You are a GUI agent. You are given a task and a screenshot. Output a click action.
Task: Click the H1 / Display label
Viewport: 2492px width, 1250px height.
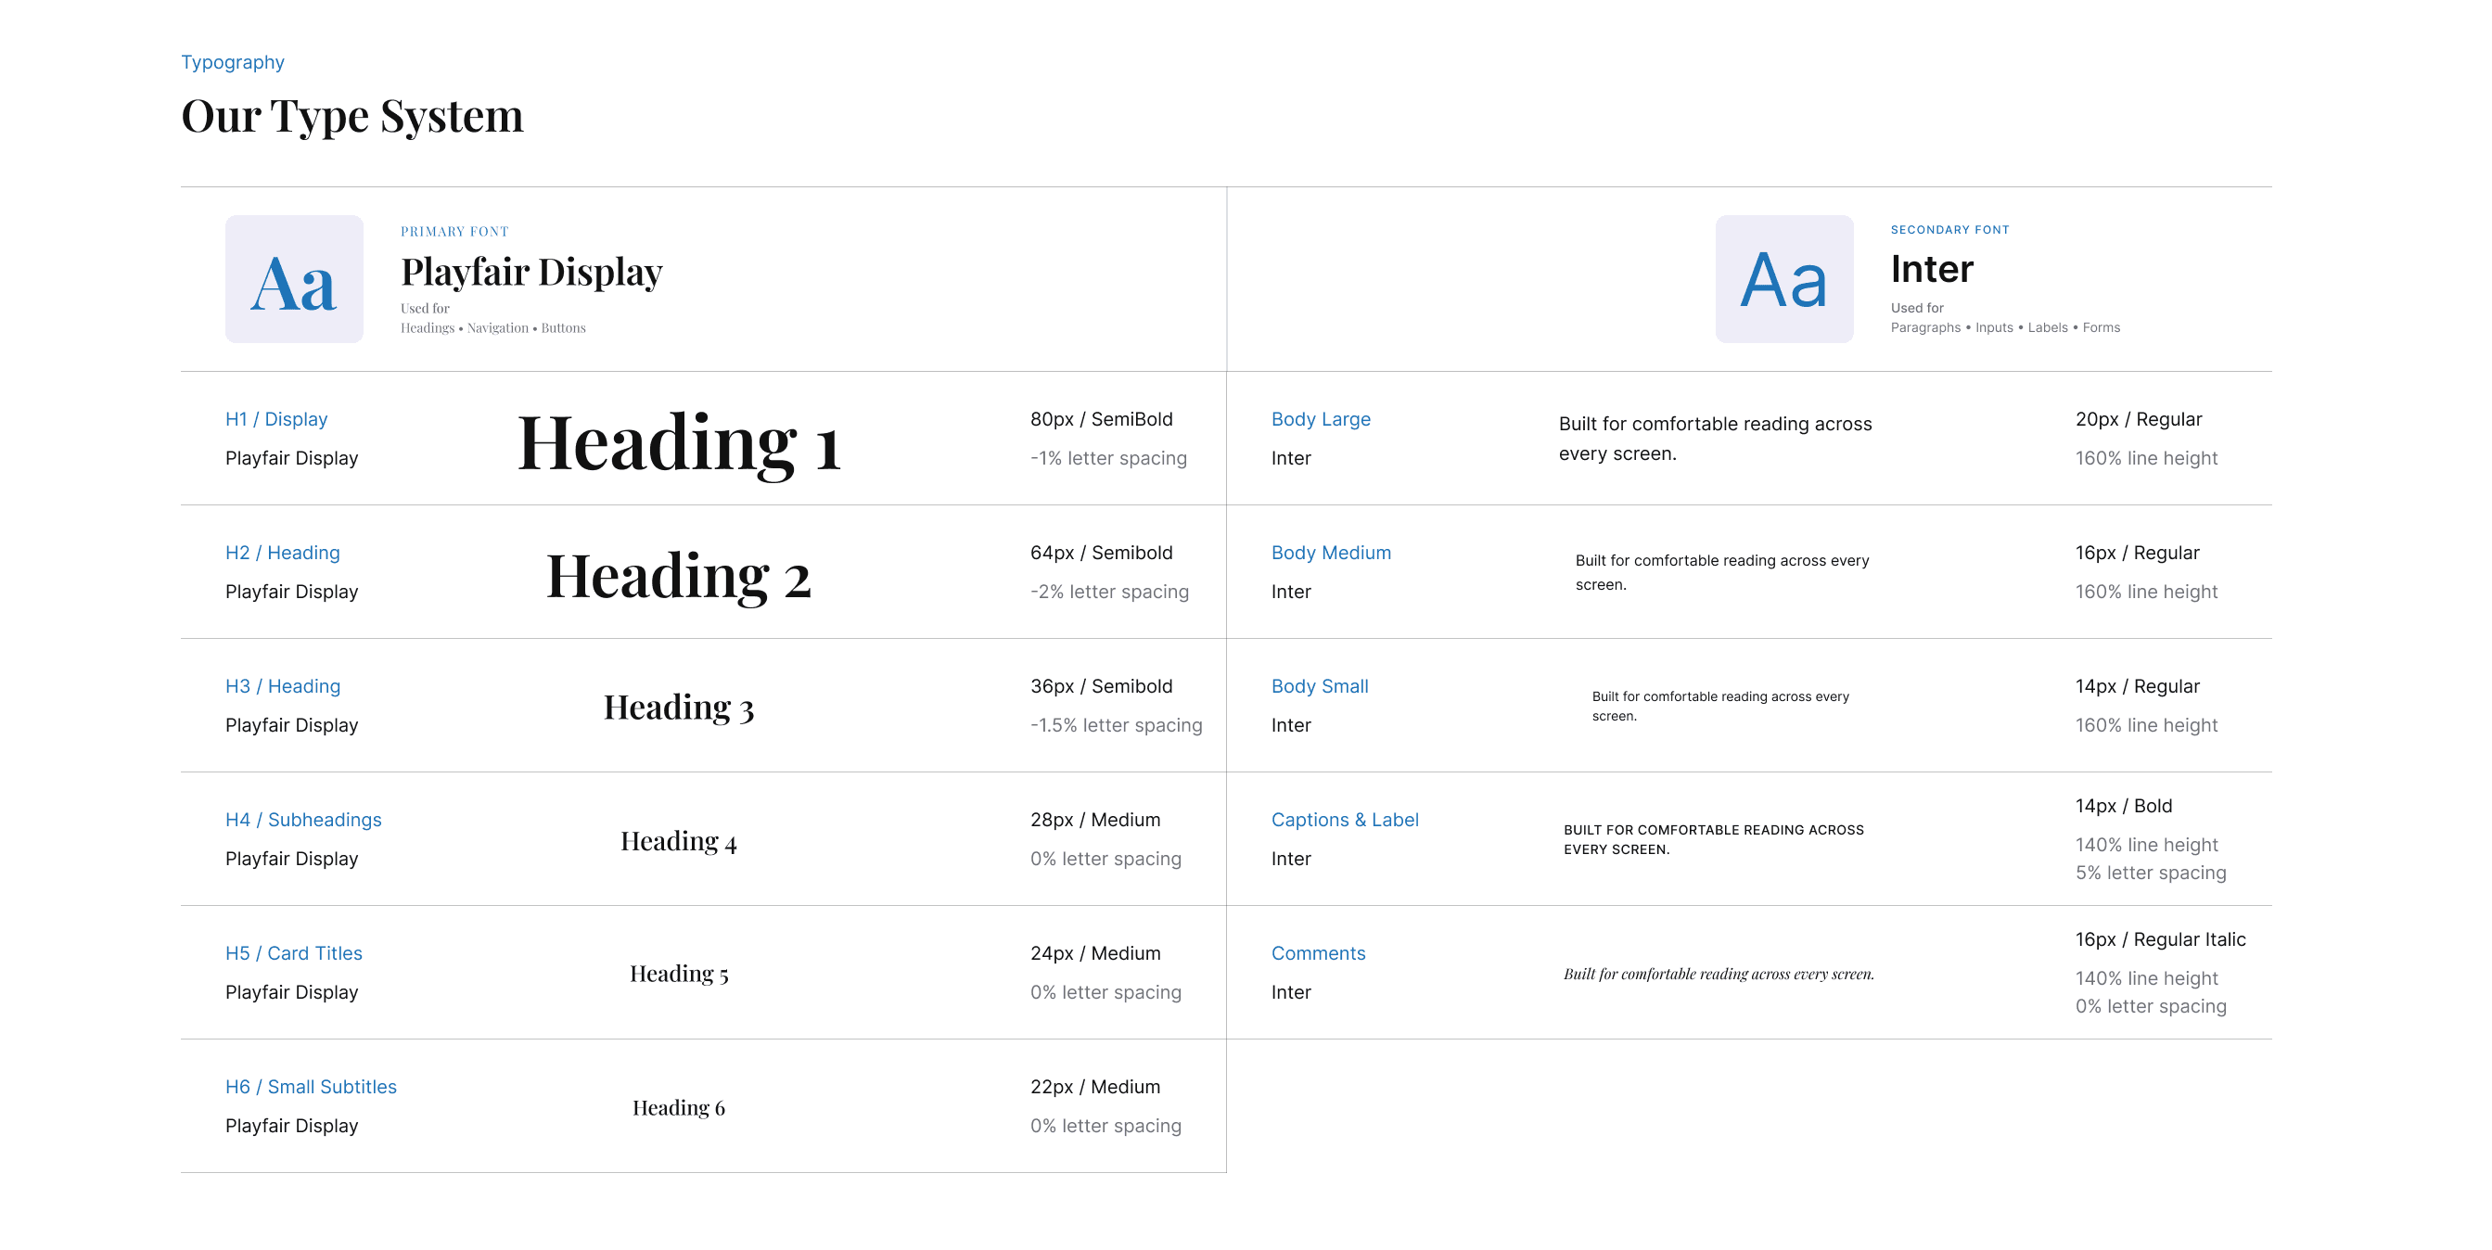click(x=276, y=419)
